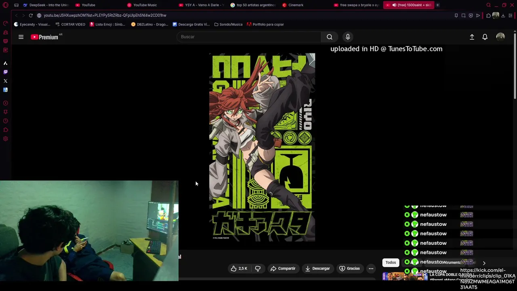
Task: Click the Gracias thanks button
Action: click(x=349, y=268)
